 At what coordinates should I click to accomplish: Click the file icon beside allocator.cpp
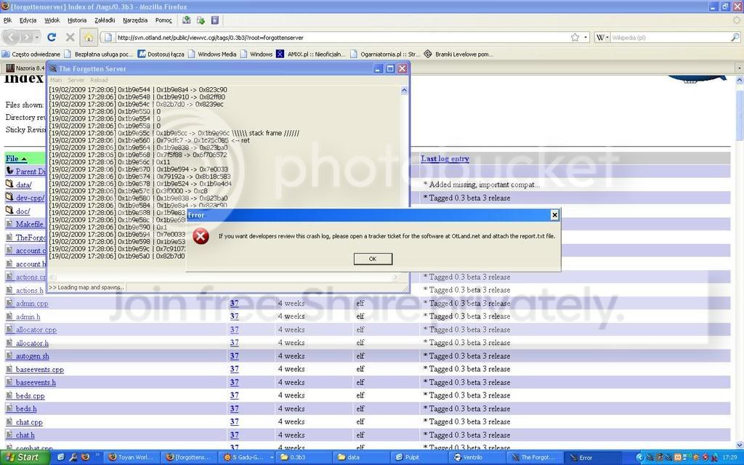[x=9, y=329]
